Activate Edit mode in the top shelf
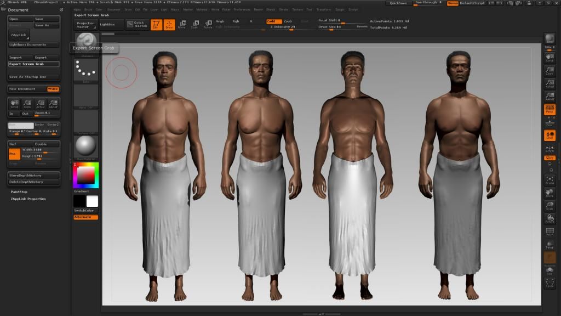 click(x=156, y=24)
